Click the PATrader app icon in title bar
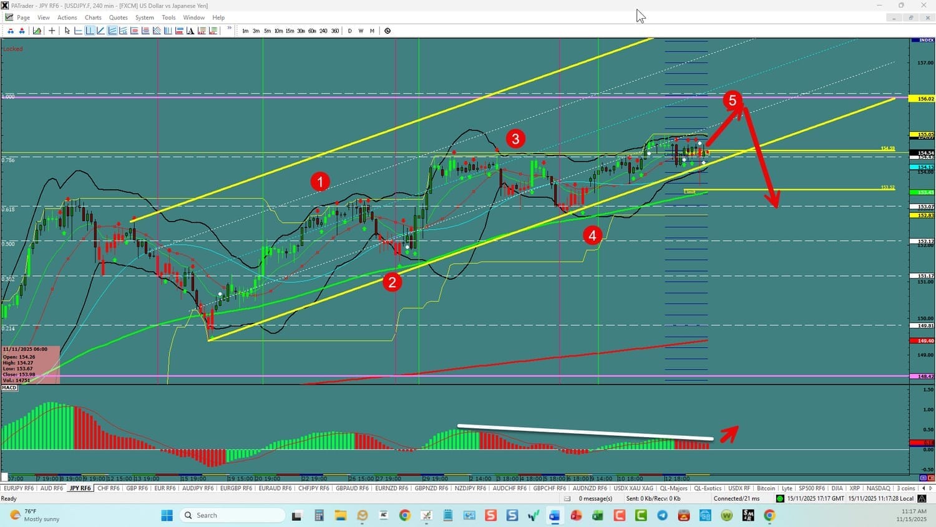The width and height of the screenshot is (936, 527). [5, 6]
